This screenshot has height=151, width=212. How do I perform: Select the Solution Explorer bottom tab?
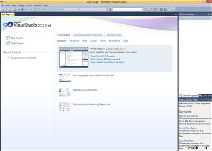coord(188,96)
